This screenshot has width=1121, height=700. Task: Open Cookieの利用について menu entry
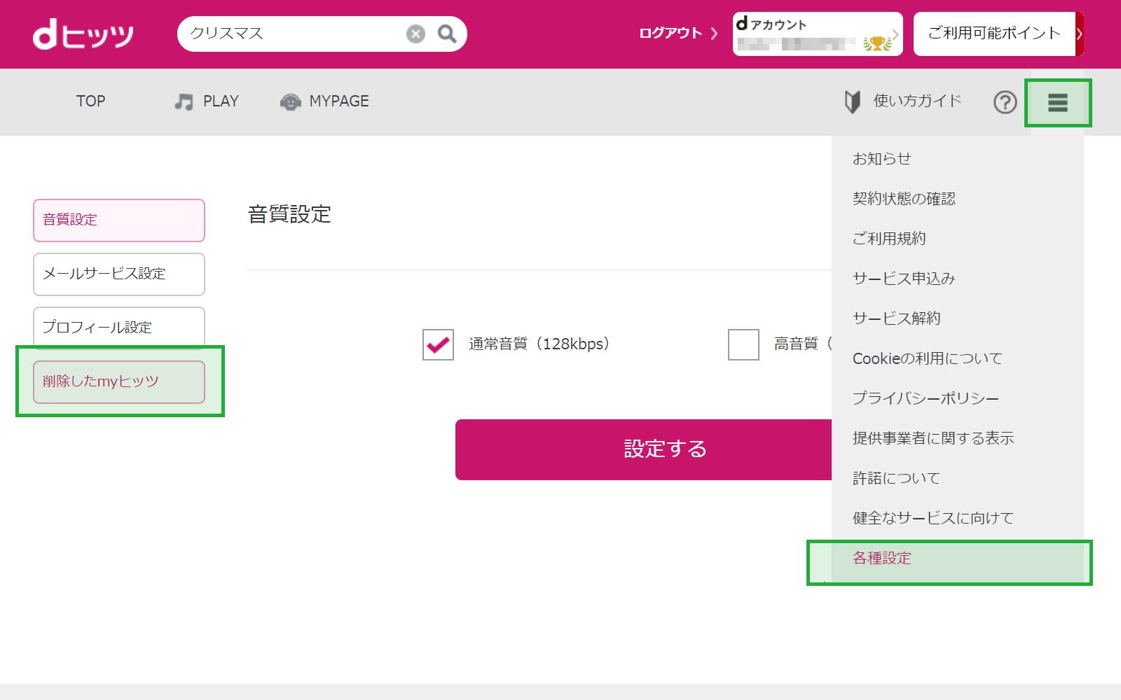pos(928,358)
